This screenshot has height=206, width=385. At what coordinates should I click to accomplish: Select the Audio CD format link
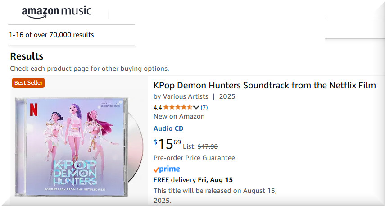[x=168, y=128]
